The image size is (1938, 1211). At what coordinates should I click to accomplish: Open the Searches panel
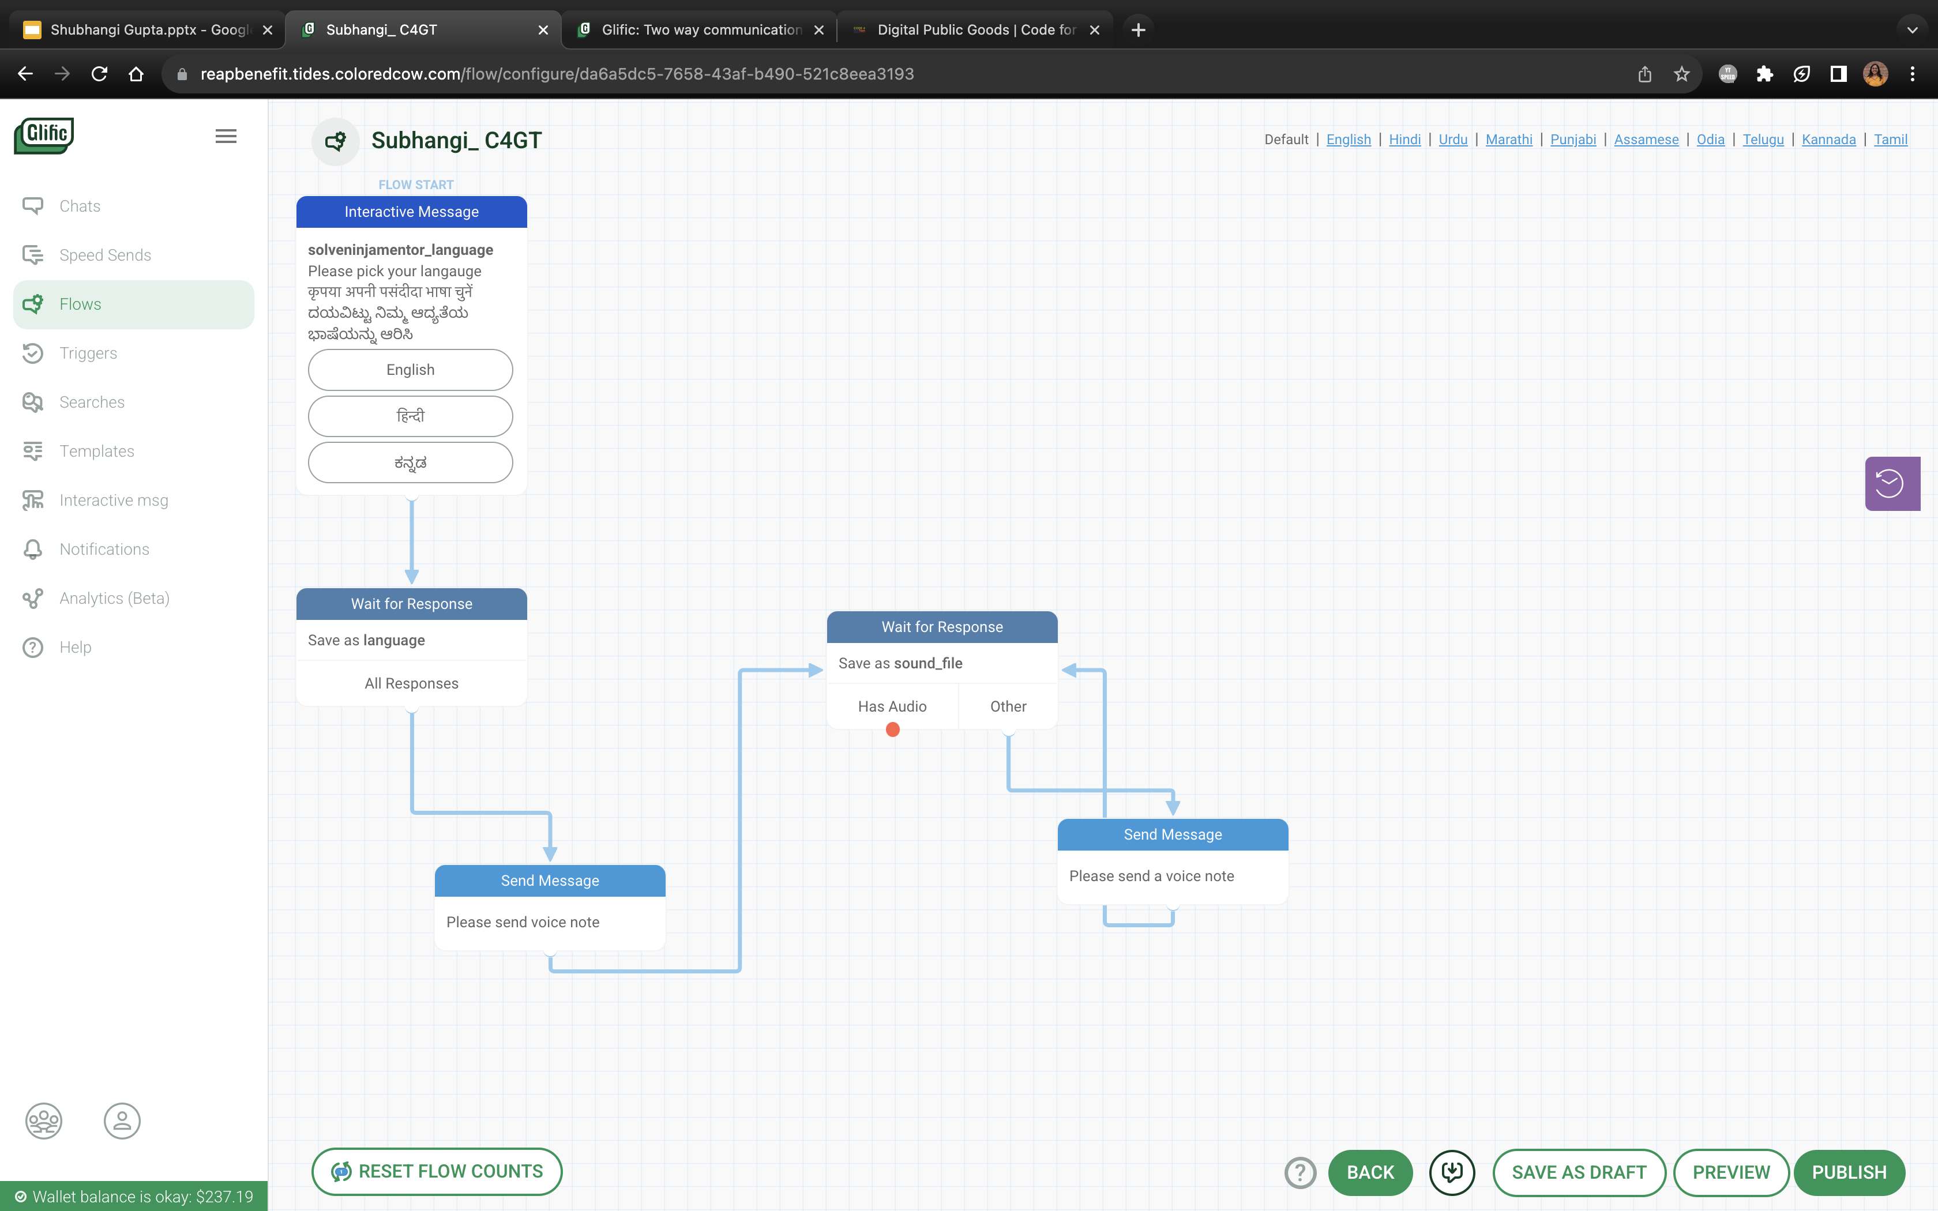[x=91, y=401]
